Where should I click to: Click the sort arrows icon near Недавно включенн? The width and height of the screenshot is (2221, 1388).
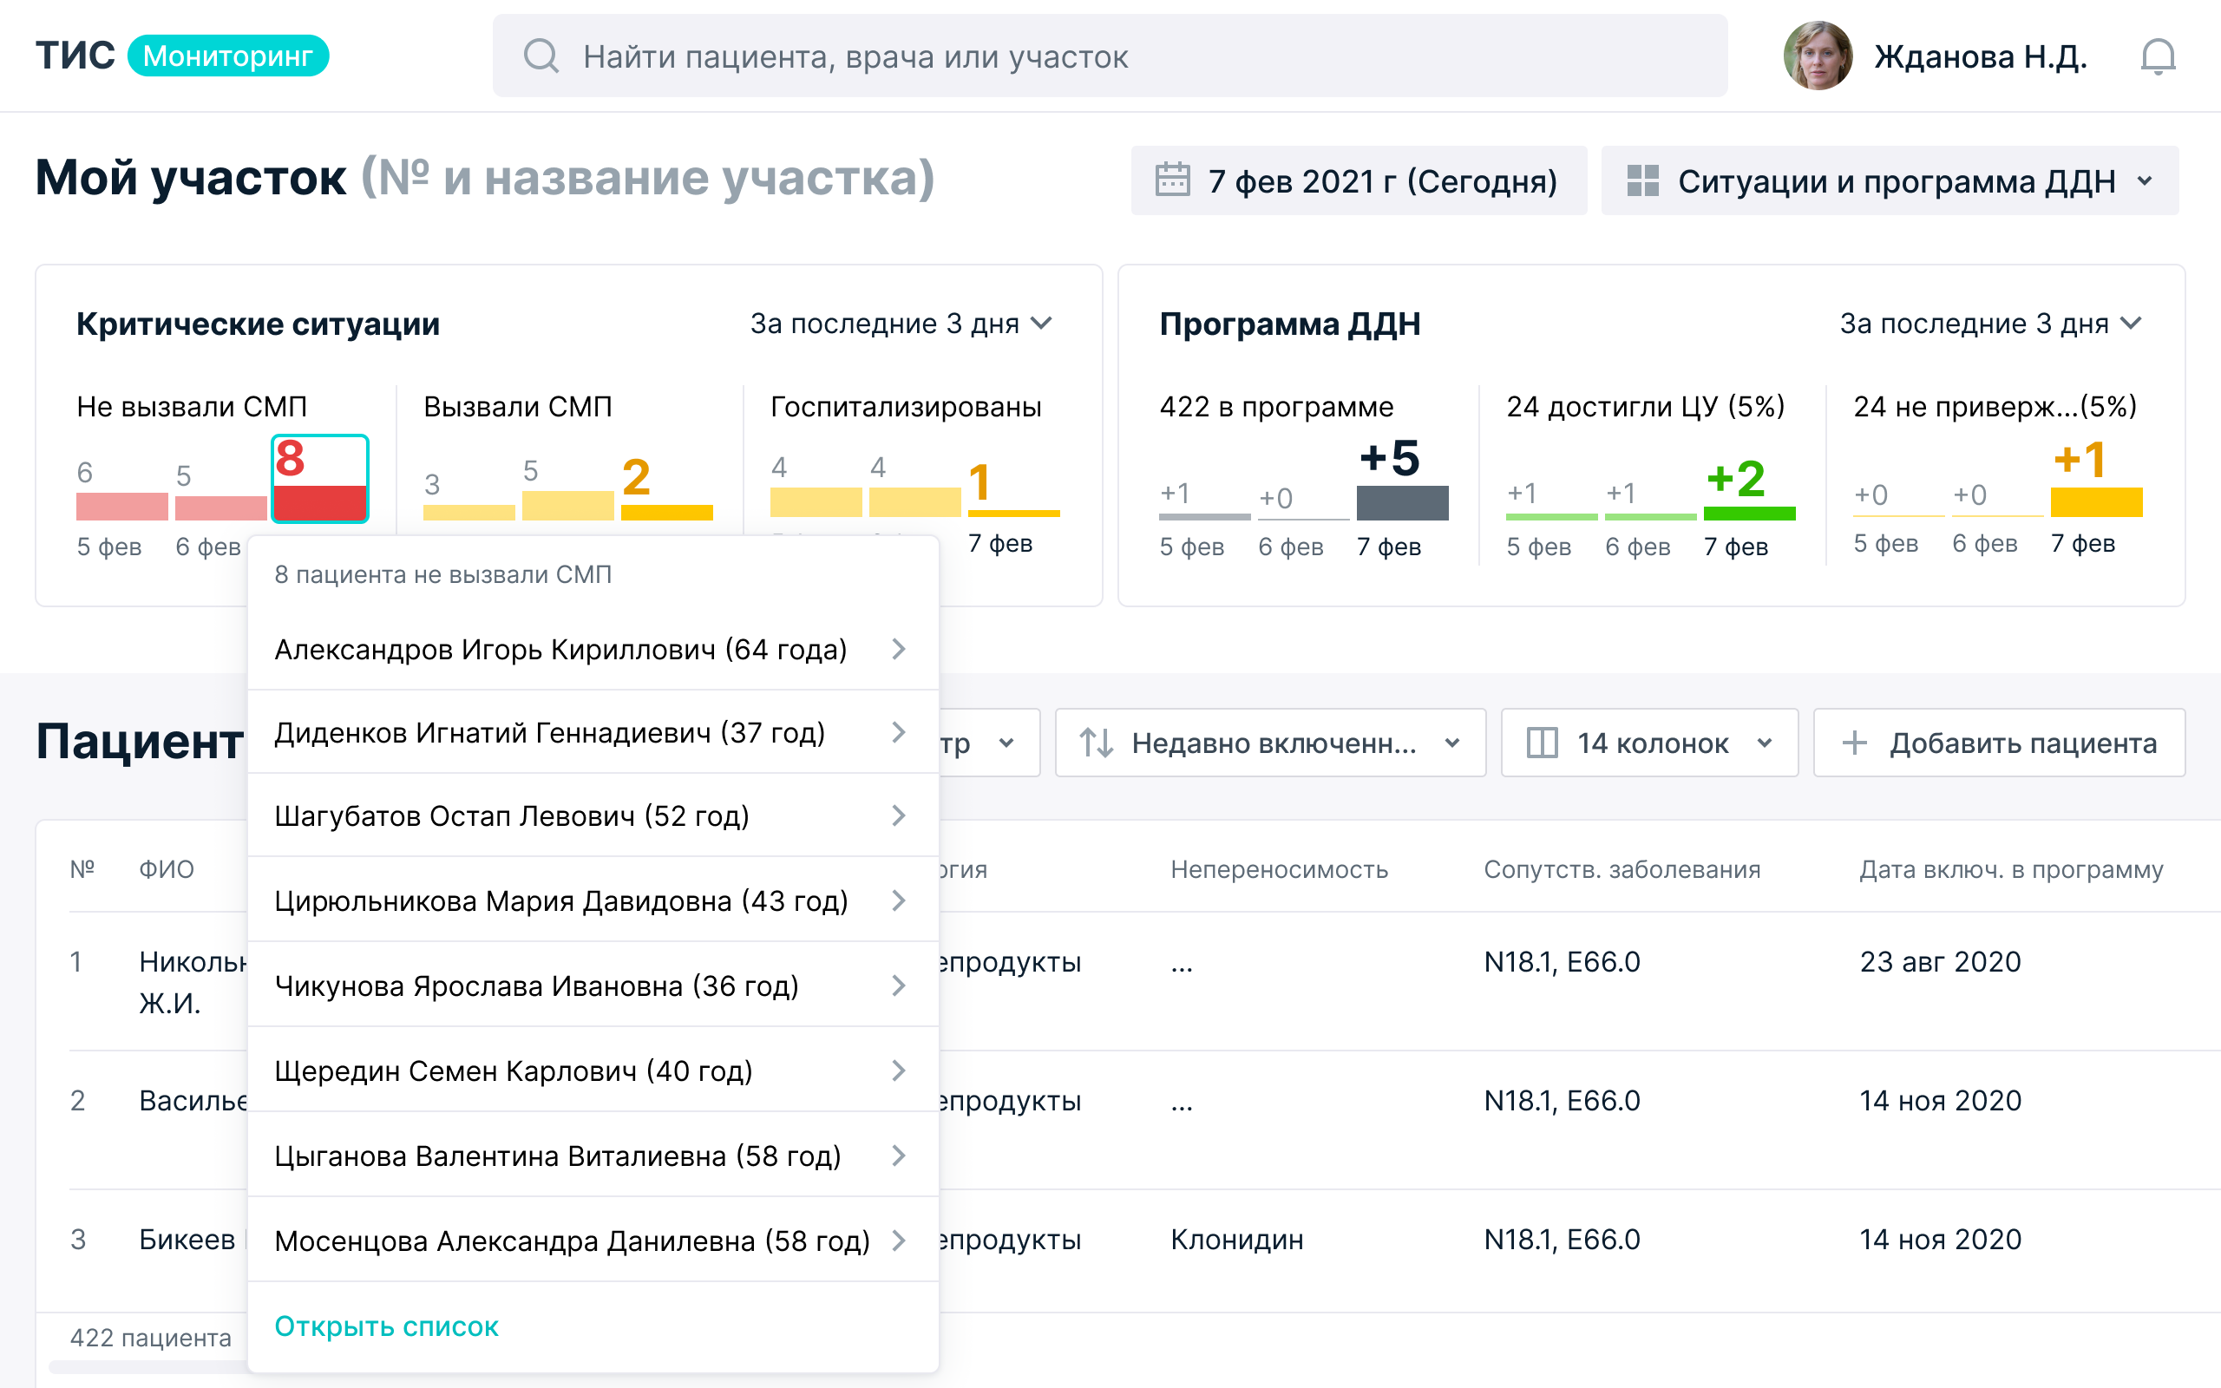(x=1096, y=743)
